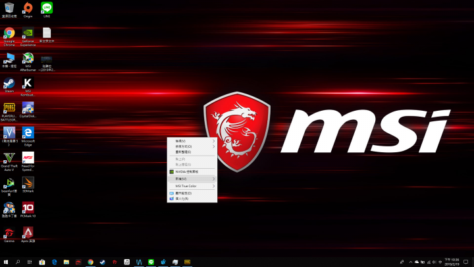Select the text document file on desktop
This screenshot has height=267, width=474.
pos(47,35)
